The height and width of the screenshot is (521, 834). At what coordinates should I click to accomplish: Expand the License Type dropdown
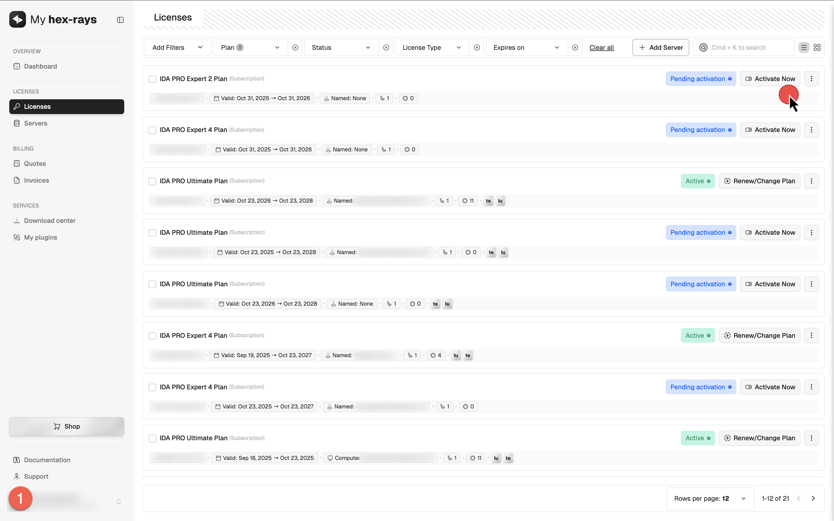tap(431, 47)
